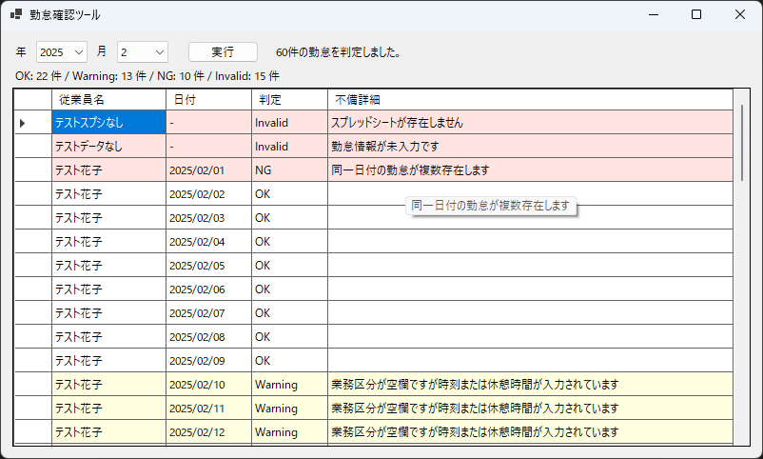This screenshot has height=459, width=763.
Task: Click the 不備詳細 column header
Action: pyautogui.click(x=530, y=99)
